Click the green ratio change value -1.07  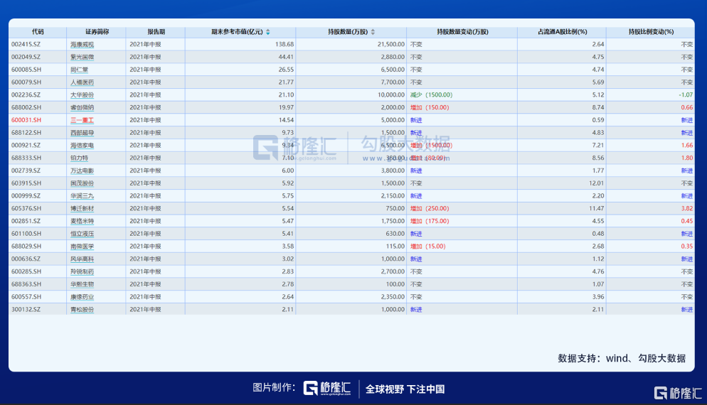click(686, 95)
